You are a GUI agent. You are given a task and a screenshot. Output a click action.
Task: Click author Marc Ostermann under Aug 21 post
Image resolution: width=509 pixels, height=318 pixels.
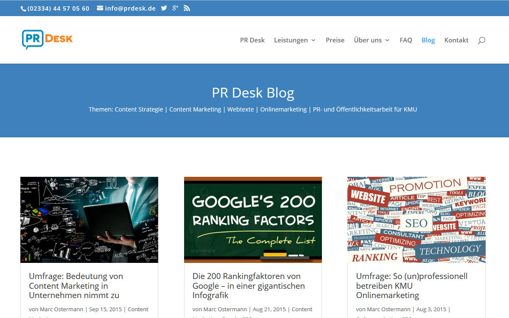point(225,309)
